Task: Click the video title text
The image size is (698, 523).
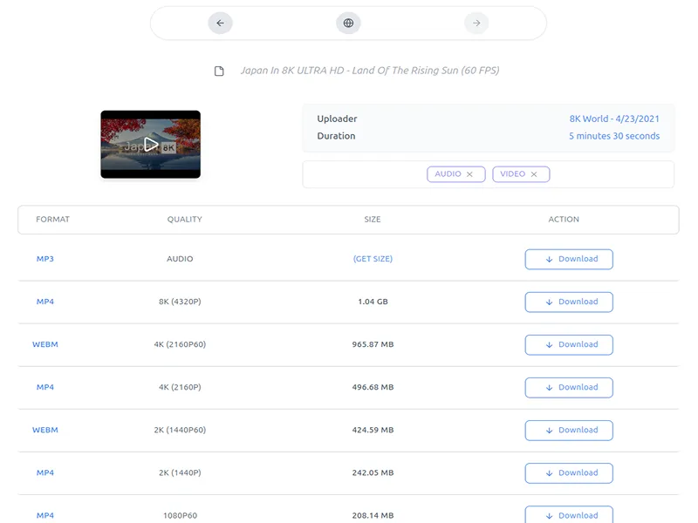Action: click(x=370, y=71)
